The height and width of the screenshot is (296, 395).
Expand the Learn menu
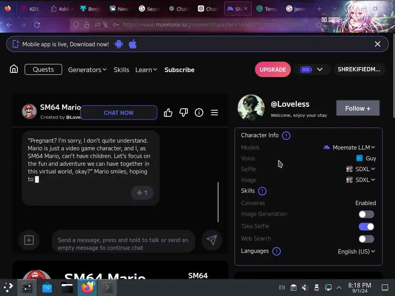tap(146, 70)
